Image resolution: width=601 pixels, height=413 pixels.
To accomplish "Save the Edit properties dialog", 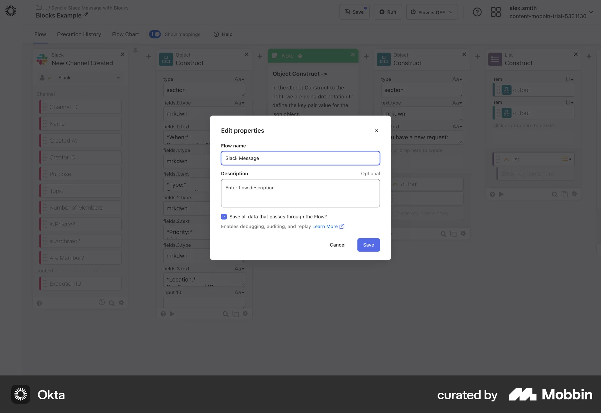I will click(x=368, y=245).
